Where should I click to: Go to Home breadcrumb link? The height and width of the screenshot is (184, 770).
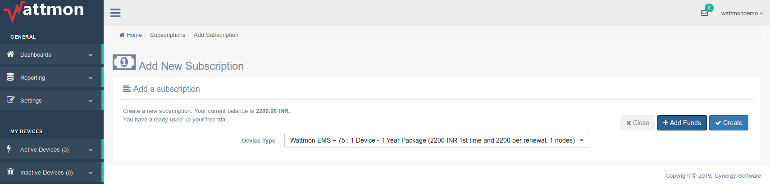[134, 35]
